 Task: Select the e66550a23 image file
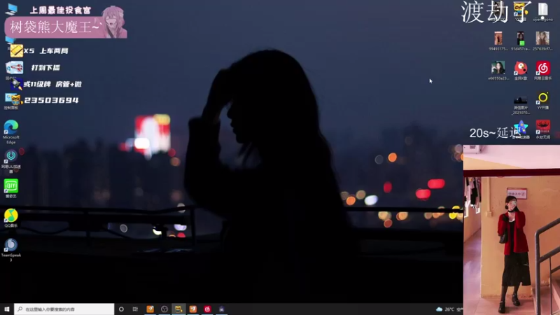pos(498,71)
